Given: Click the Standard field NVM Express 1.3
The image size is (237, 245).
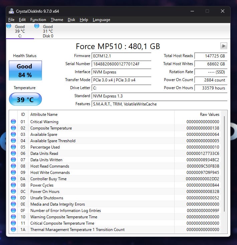Looking at the screenshot, I should click(159, 96).
